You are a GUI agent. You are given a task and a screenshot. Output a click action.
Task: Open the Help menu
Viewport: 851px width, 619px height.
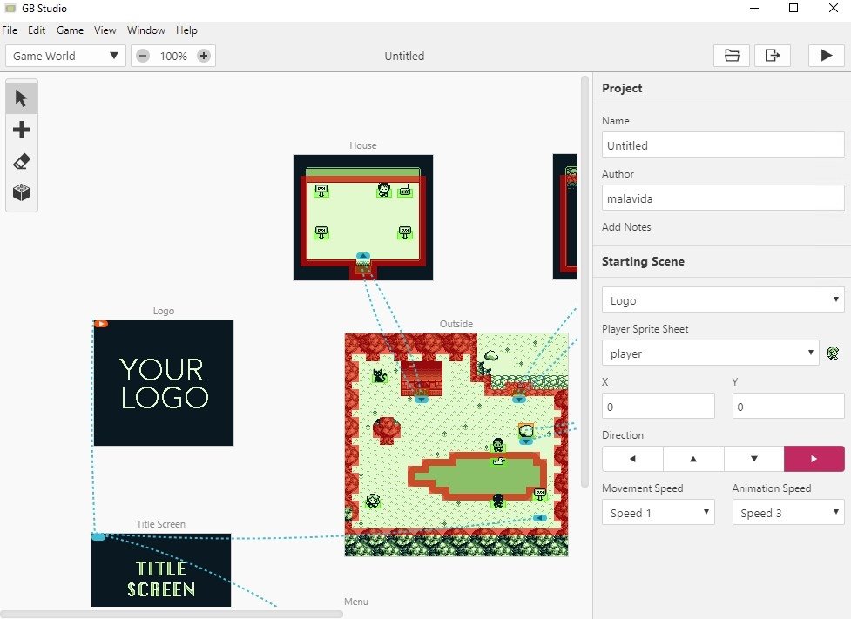tap(186, 30)
